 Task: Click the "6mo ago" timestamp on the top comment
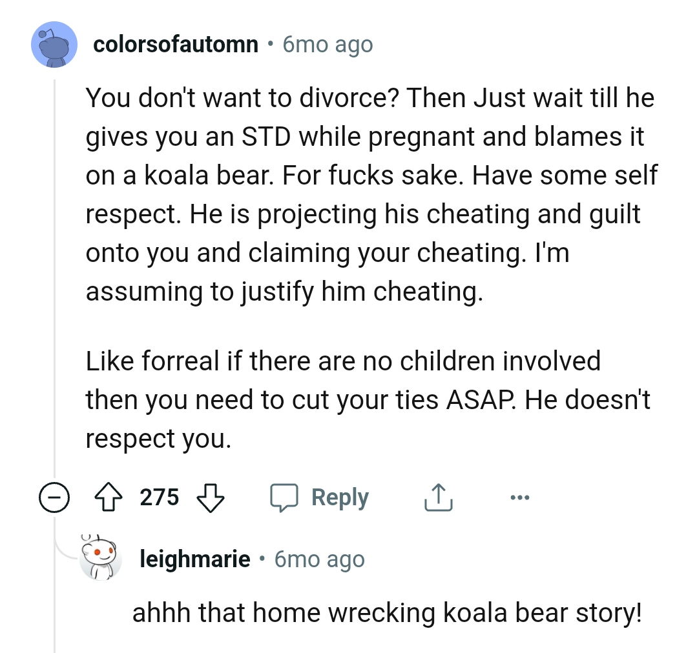pos(326,44)
